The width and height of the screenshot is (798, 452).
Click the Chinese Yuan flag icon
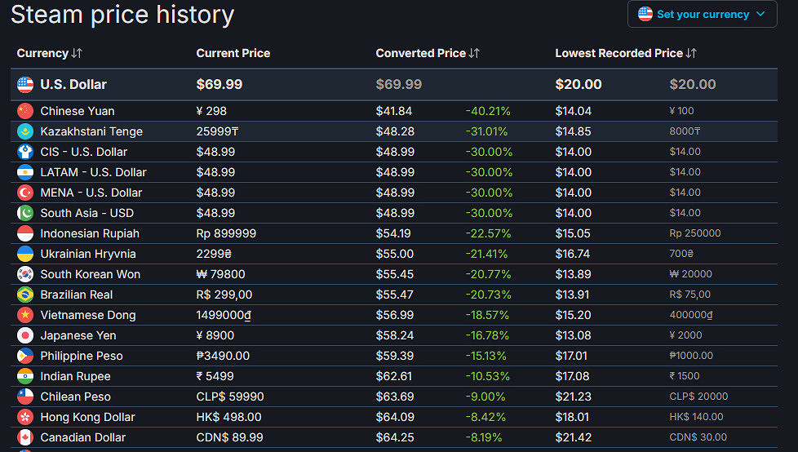25,111
